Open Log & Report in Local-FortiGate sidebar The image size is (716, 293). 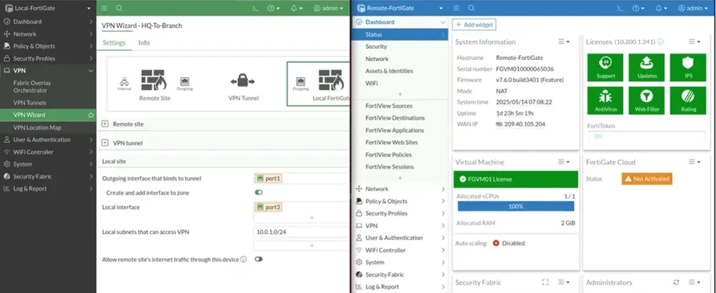point(48,189)
